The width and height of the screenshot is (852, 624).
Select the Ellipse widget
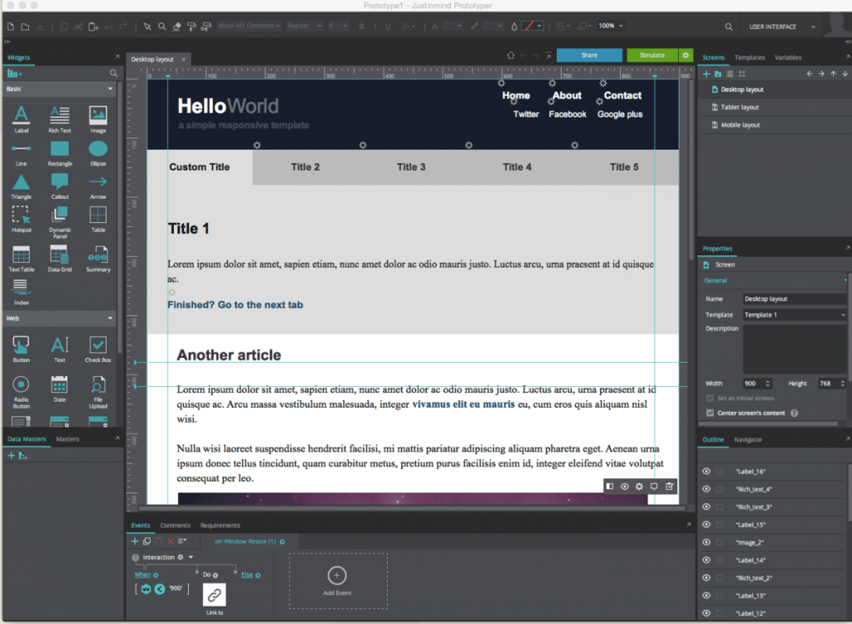coord(98,151)
